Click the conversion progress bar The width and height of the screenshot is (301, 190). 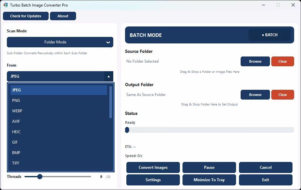coord(210,130)
